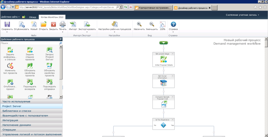Image resolution: width=268 pixels, height=137 pixels.
Task: Expand the Часто используемые category
Action: [31, 101]
